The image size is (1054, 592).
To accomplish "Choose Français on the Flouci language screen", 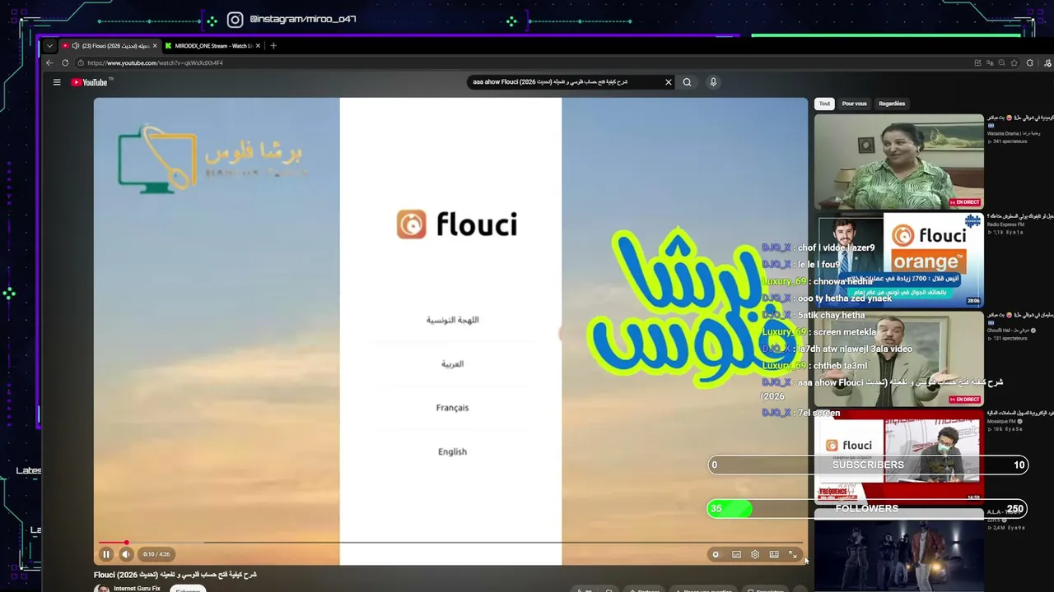I will pyautogui.click(x=452, y=408).
